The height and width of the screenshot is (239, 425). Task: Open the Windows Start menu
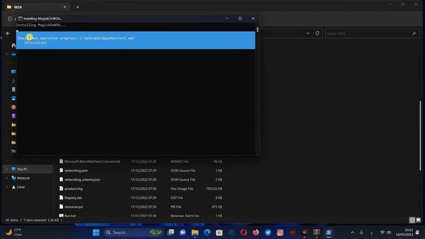point(96,232)
